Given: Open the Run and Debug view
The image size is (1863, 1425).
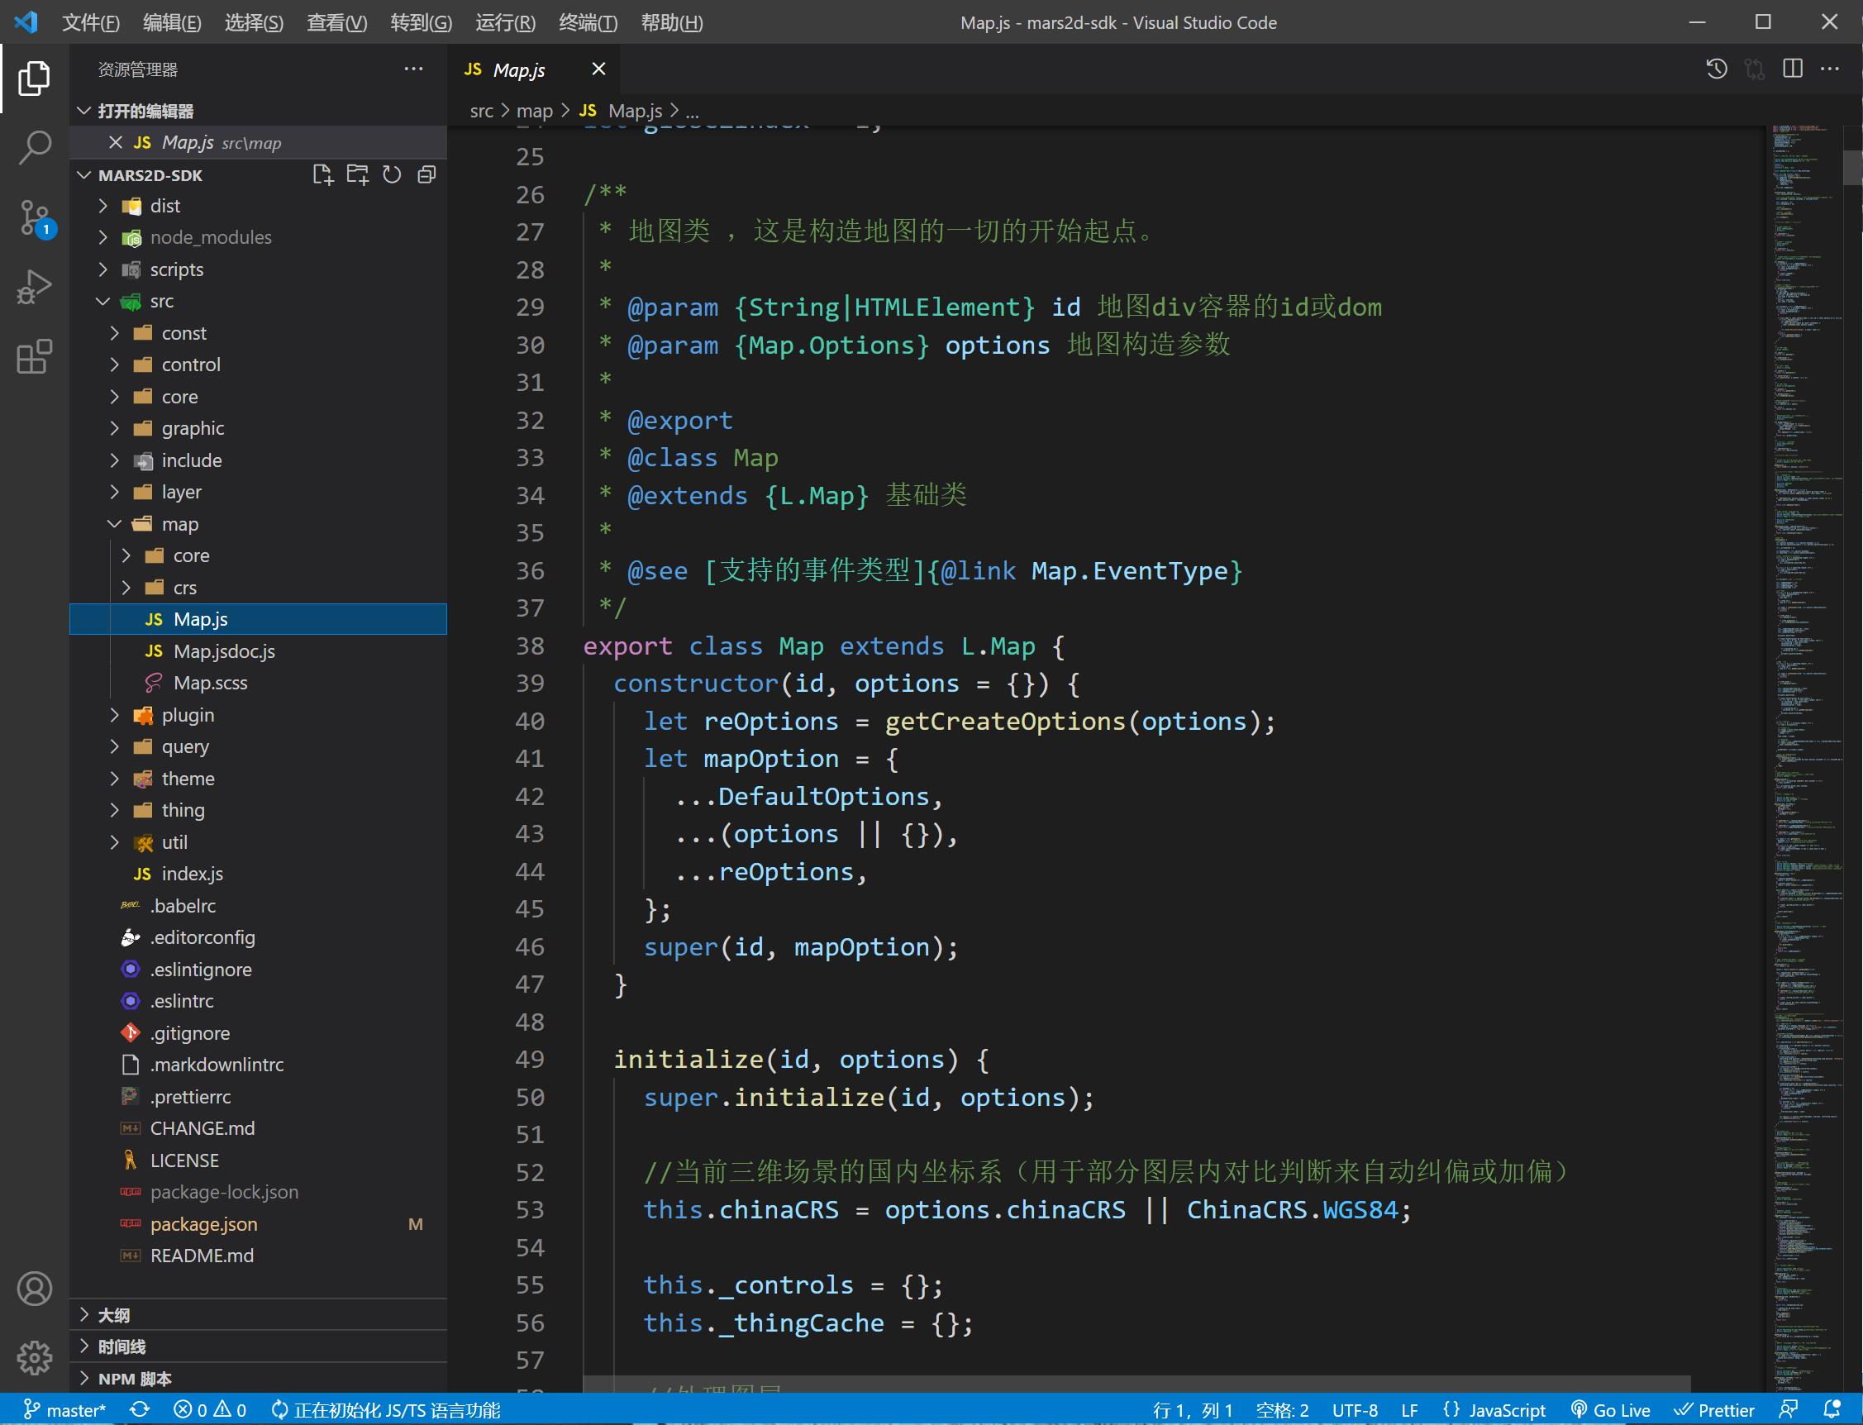Looking at the screenshot, I should pyautogui.click(x=34, y=287).
